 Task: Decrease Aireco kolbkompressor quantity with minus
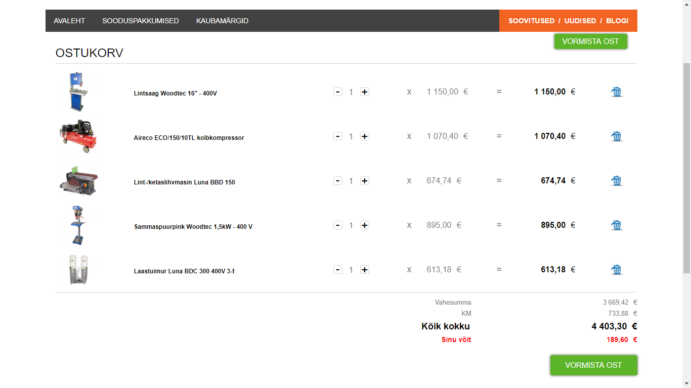coord(338,136)
